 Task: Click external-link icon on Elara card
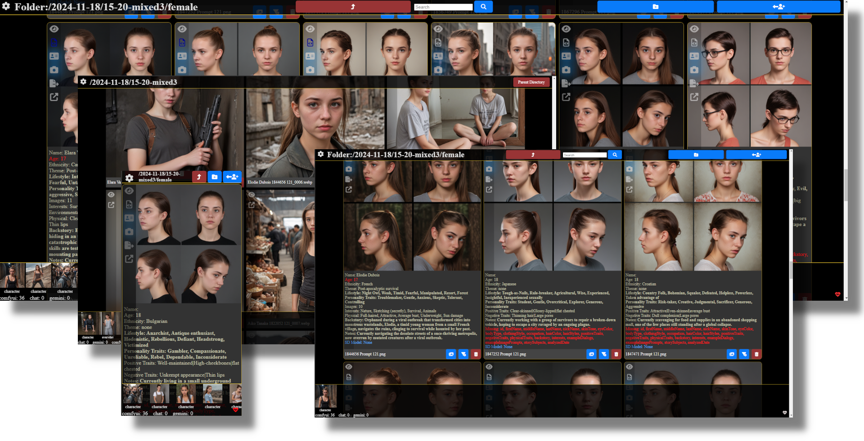54,97
